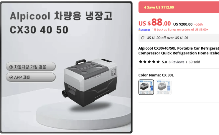219x135 pixels.
Task: Select the CX 30L color thumbnail
Action: click(146, 87)
